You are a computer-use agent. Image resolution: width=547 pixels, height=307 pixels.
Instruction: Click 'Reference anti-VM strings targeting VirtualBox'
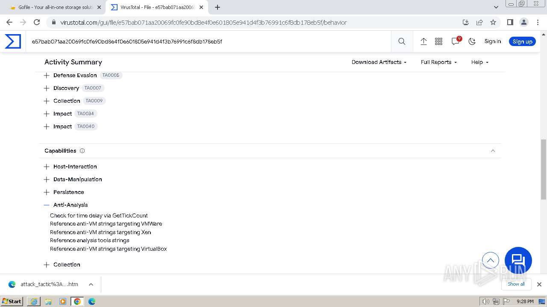point(108,249)
